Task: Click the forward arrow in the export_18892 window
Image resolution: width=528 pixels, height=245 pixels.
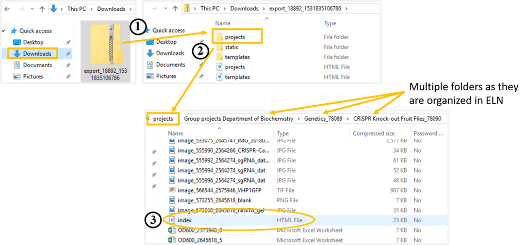Action: coord(154,9)
